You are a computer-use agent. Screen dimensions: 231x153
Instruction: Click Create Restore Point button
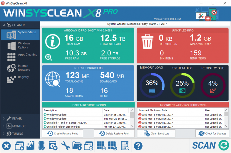[x=62, y=133]
